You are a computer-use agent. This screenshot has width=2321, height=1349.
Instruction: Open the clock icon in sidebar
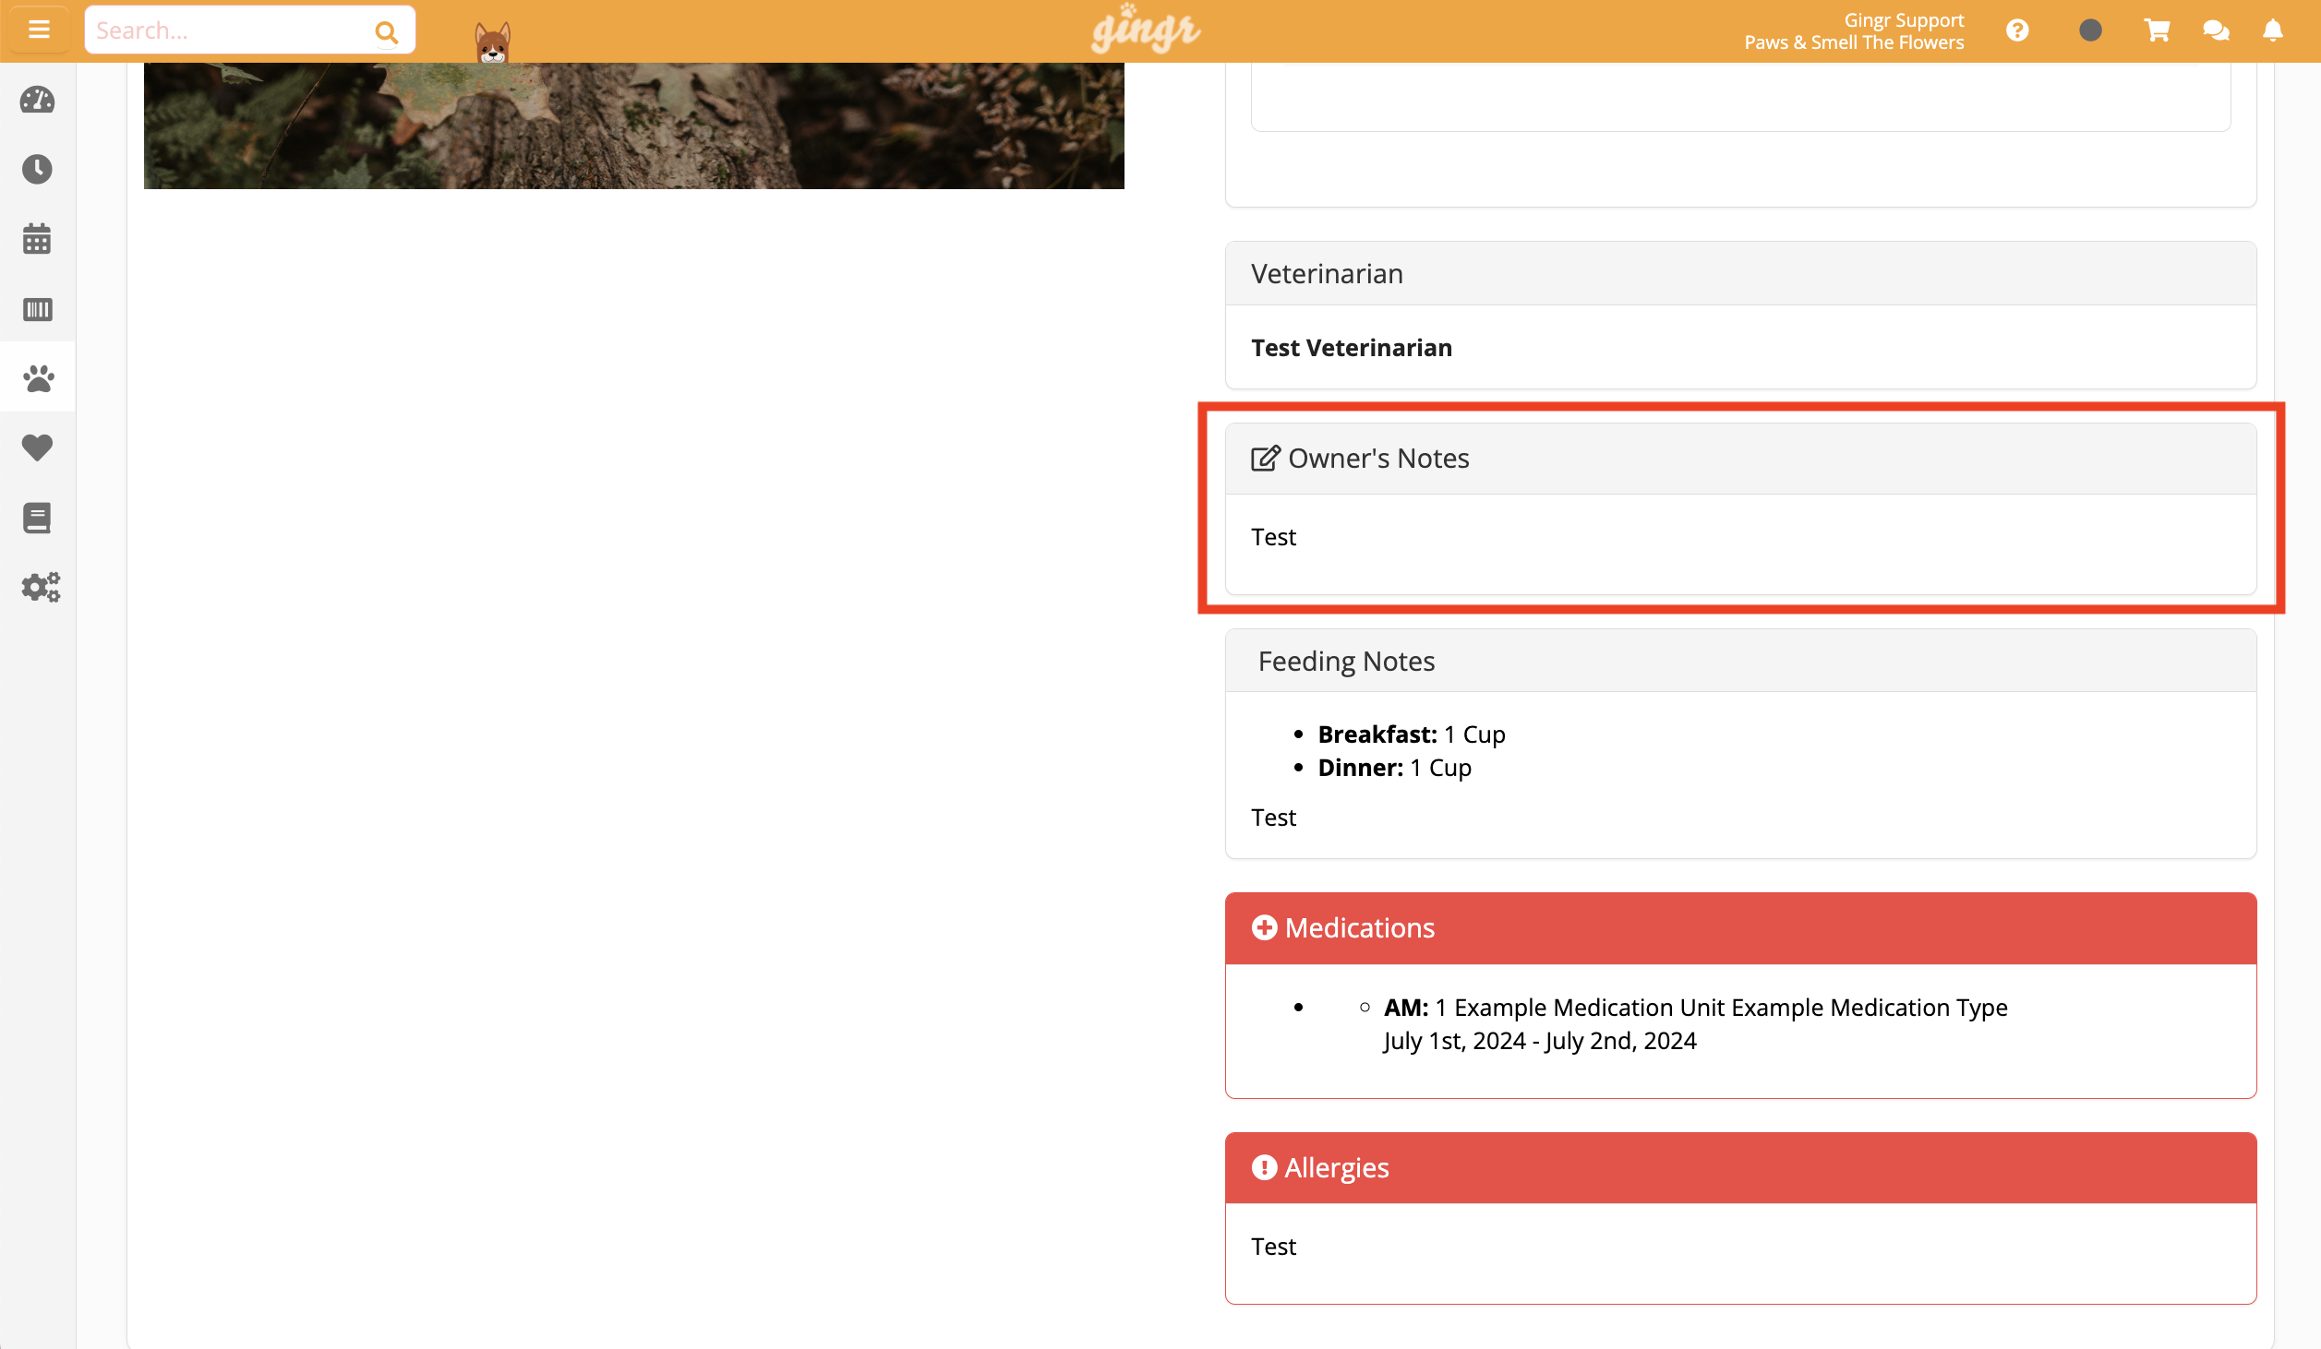[37, 169]
